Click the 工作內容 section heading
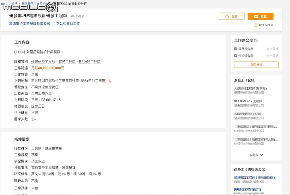 22,42
